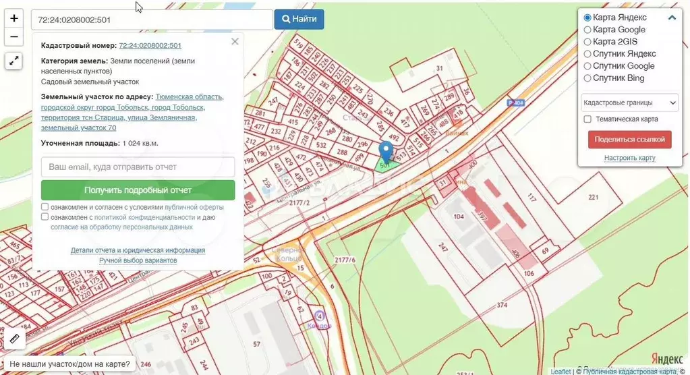The image size is (690, 375).
Task: Click parcel number 532 on map
Action: (321, 145)
